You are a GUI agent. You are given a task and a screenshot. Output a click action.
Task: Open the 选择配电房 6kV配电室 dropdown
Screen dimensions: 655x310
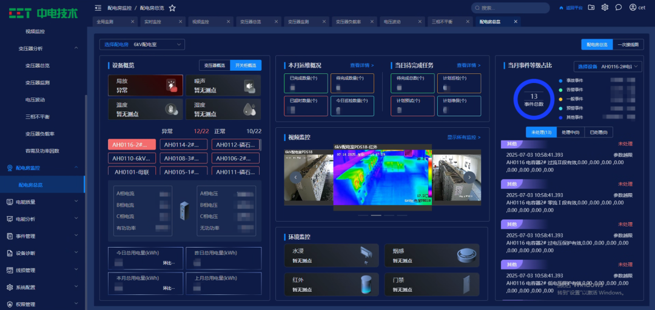coord(143,44)
